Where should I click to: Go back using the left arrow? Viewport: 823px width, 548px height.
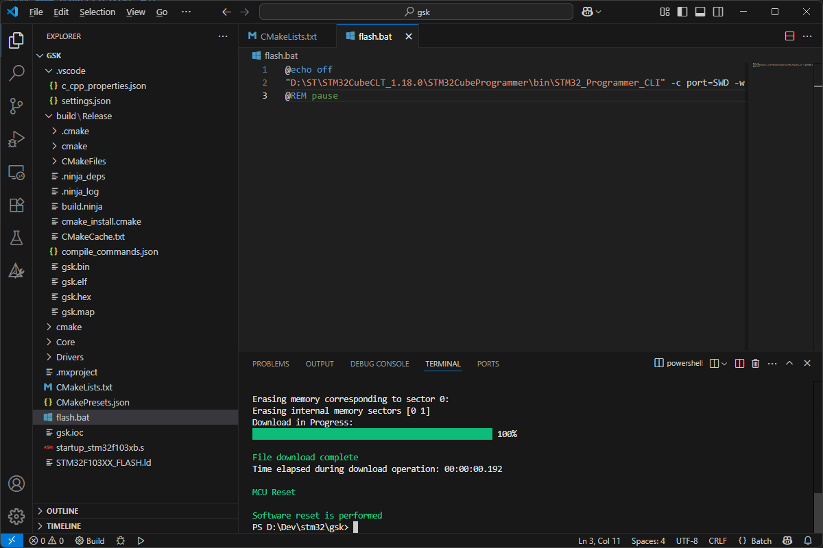[226, 12]
